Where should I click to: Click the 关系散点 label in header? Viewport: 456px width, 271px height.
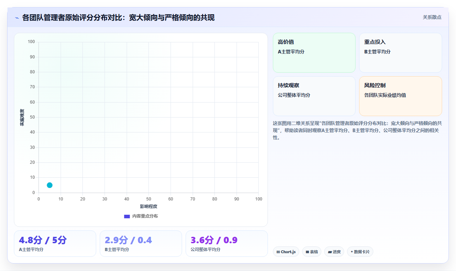point(432,17)
